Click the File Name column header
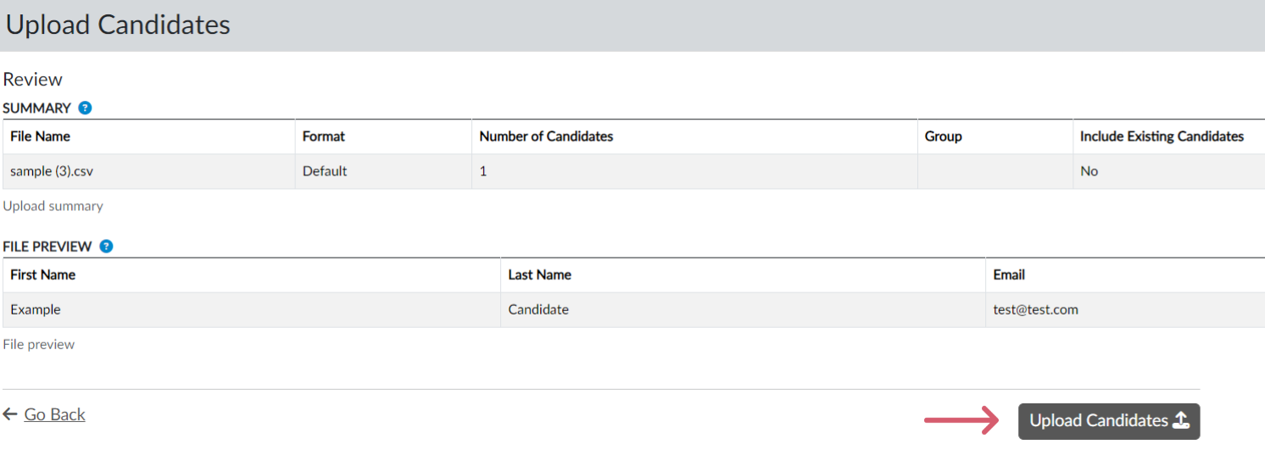The width and height of the screenshot is (1265, 461). click(x=40, y=136)
